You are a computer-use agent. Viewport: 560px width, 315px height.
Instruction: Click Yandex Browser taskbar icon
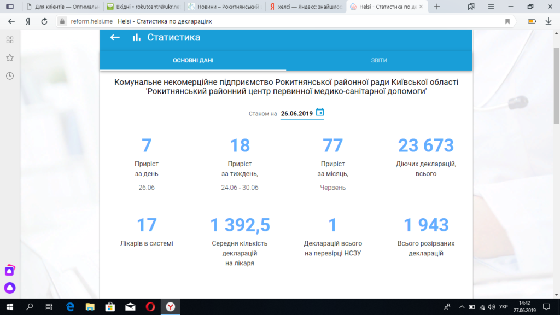tap(171, 307)
